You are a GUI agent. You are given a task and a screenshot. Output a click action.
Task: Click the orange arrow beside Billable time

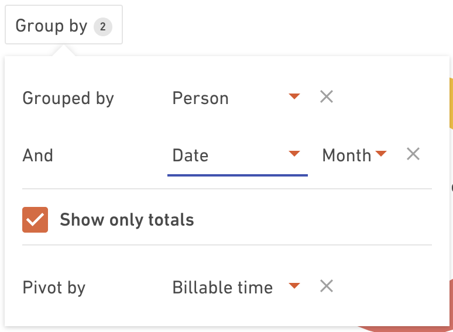coord(294,286)
